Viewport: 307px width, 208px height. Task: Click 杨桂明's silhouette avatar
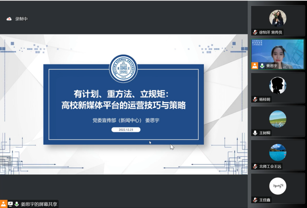click(x=277, y=85)
